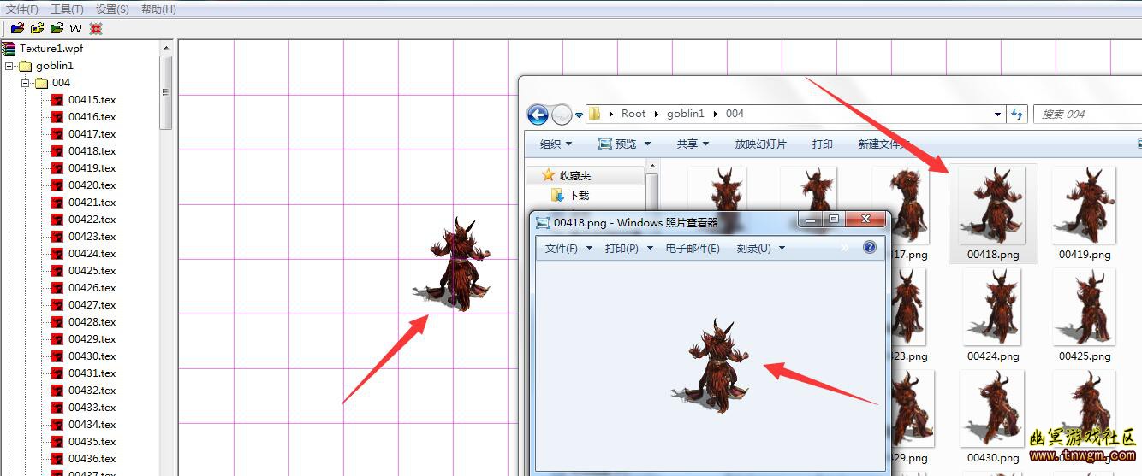Click the refresh icon beside address bar

[x=1018, y=114]
